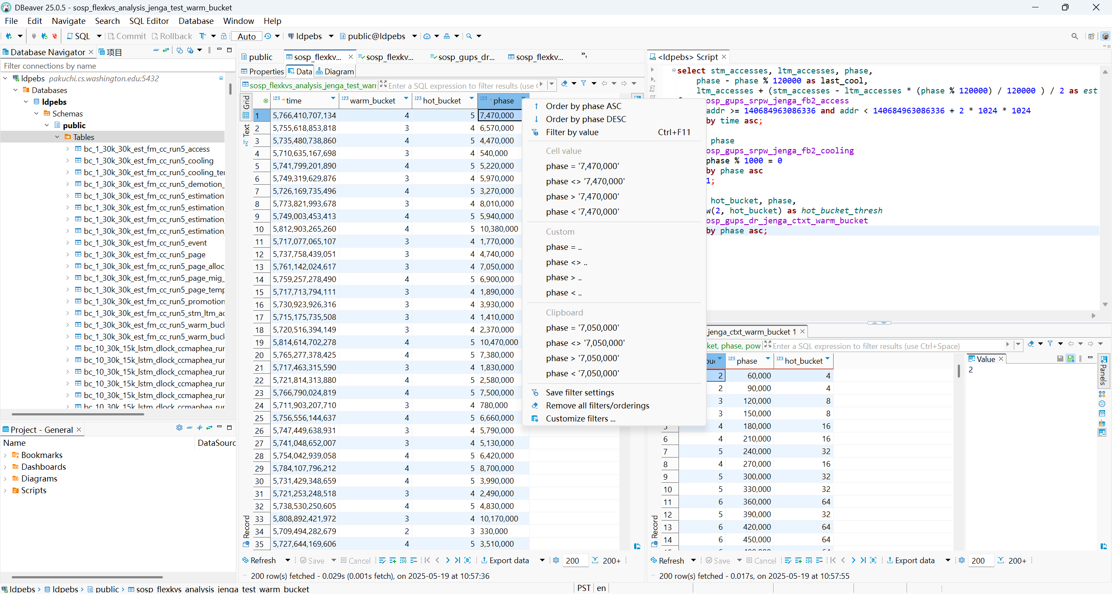The height and width of the screenshot is (594, 1112).
Task: Click the Windows search magnifier at top right
Action: pos(1075,37)
